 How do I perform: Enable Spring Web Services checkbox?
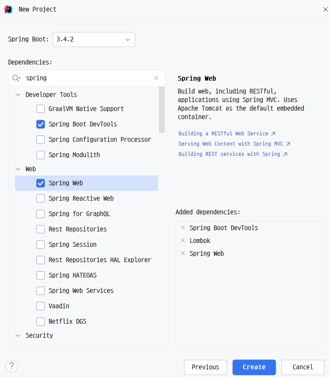point(41,291)
